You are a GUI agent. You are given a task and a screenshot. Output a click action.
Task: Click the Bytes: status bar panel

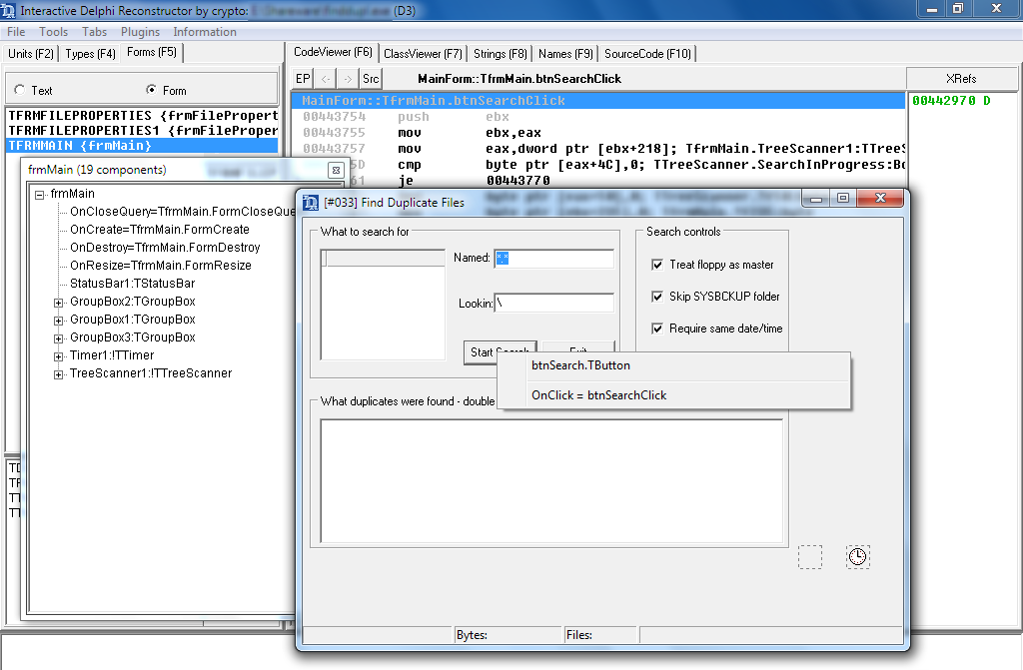[509, 635]
